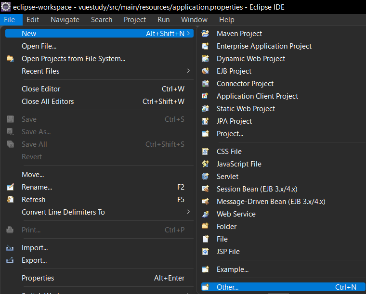Screen dimensions: 366x294
Task: Select Other... with Ctrl+N shortcut
Action: click(x=283, y=287)
